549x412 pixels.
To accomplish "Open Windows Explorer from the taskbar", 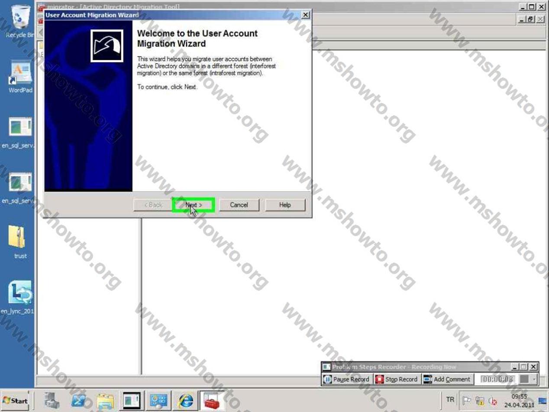I will coord(105,401).
